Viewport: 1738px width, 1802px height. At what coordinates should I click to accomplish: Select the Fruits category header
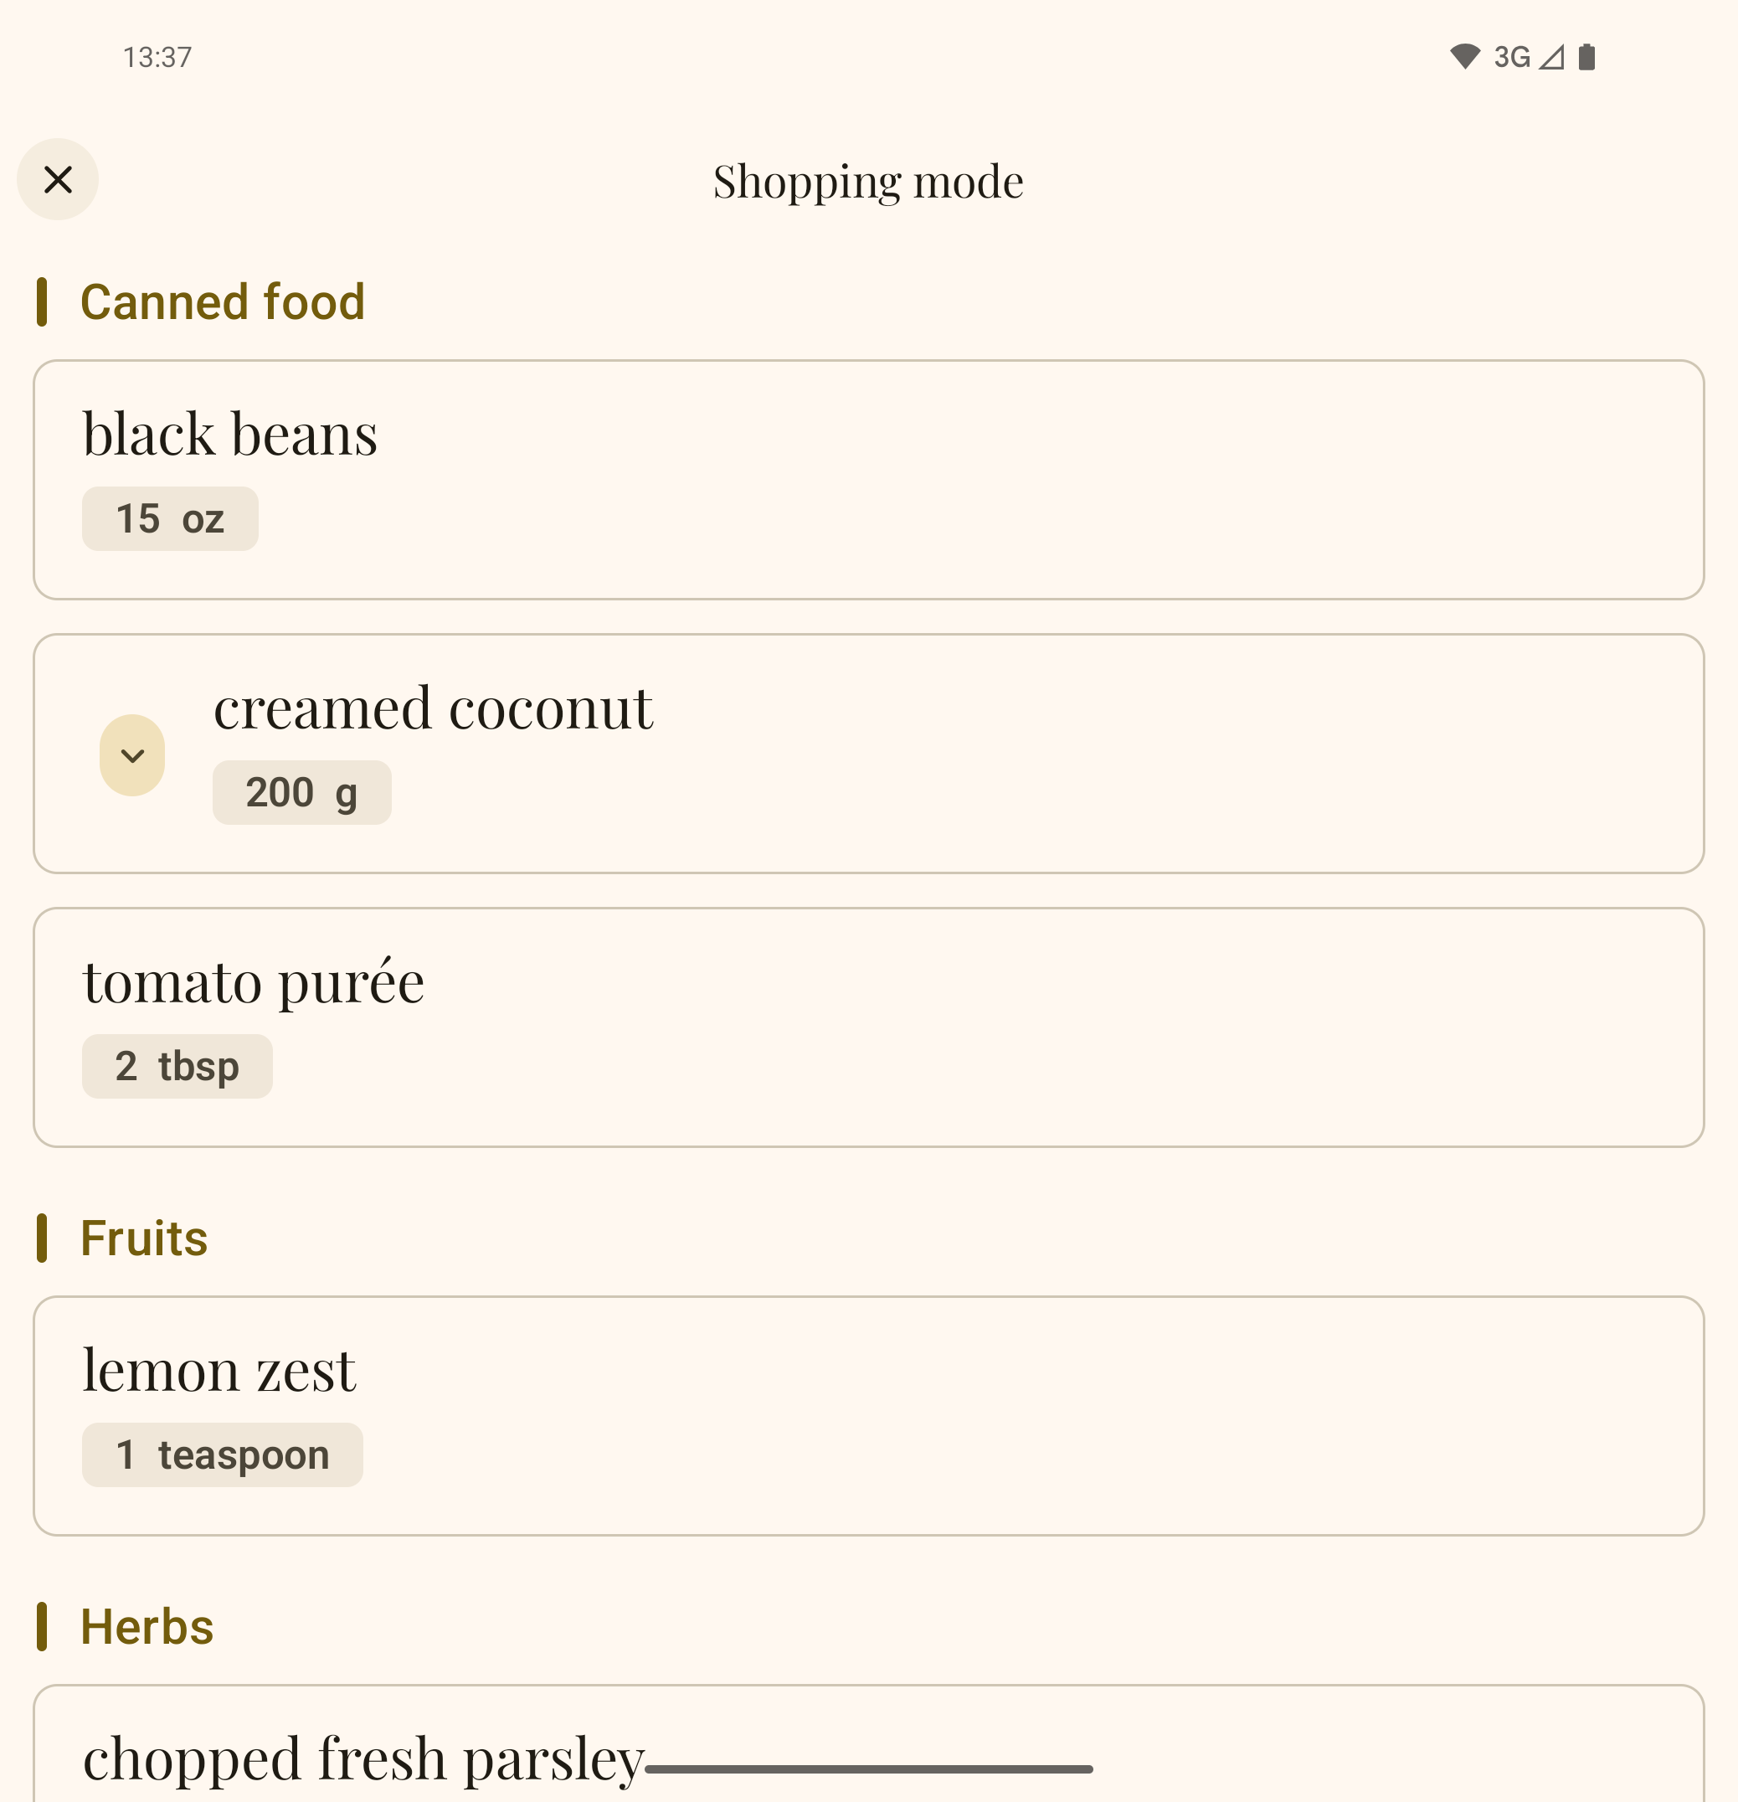tap(144, 1238)
